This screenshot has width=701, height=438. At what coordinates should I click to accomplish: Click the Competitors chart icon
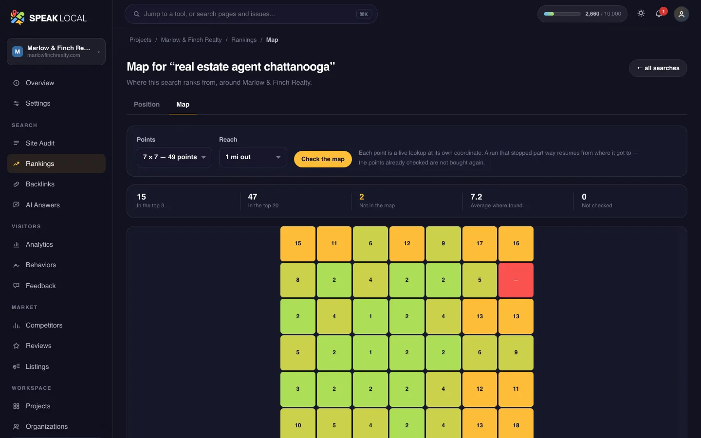point(16,326)
